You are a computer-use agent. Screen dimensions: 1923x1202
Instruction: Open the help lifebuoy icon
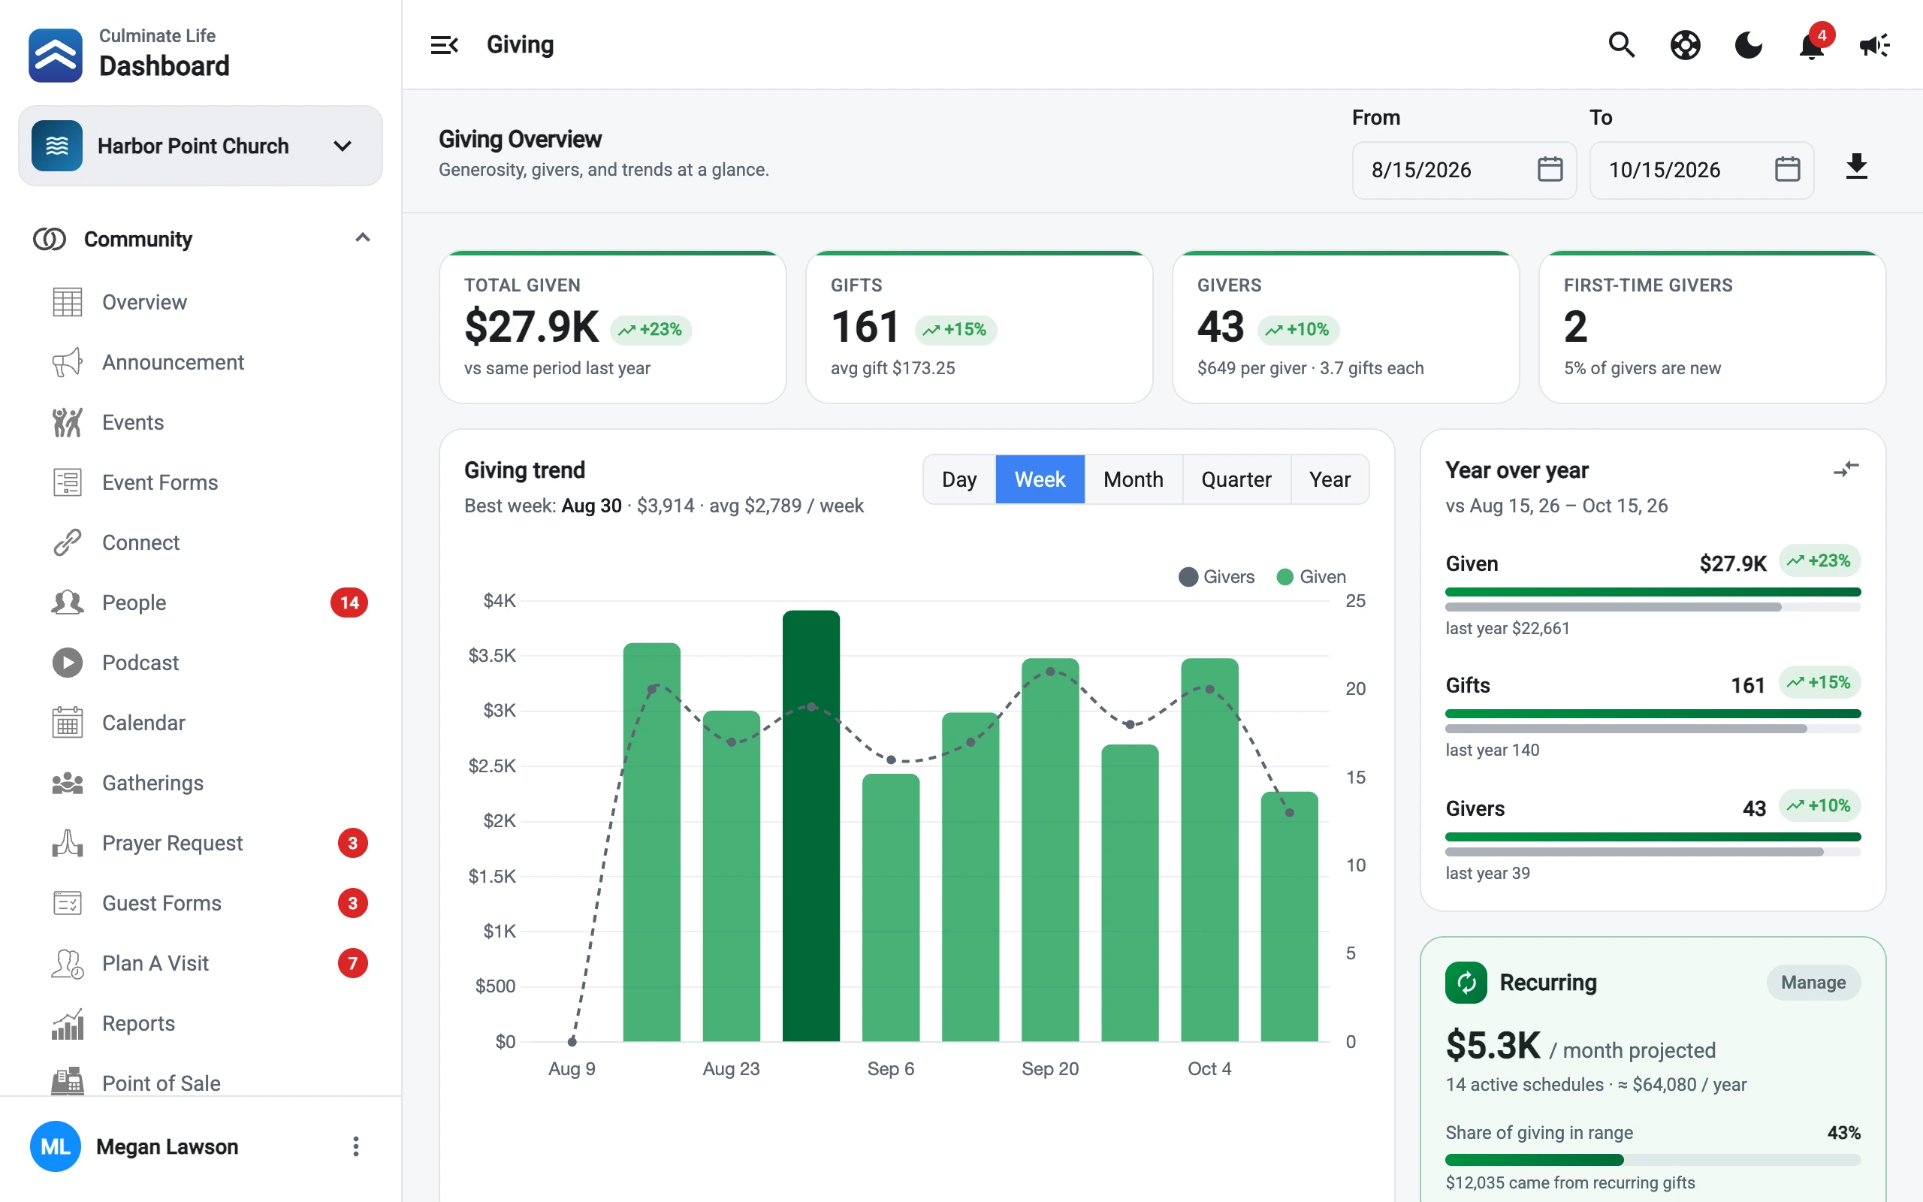[1685, 45]
